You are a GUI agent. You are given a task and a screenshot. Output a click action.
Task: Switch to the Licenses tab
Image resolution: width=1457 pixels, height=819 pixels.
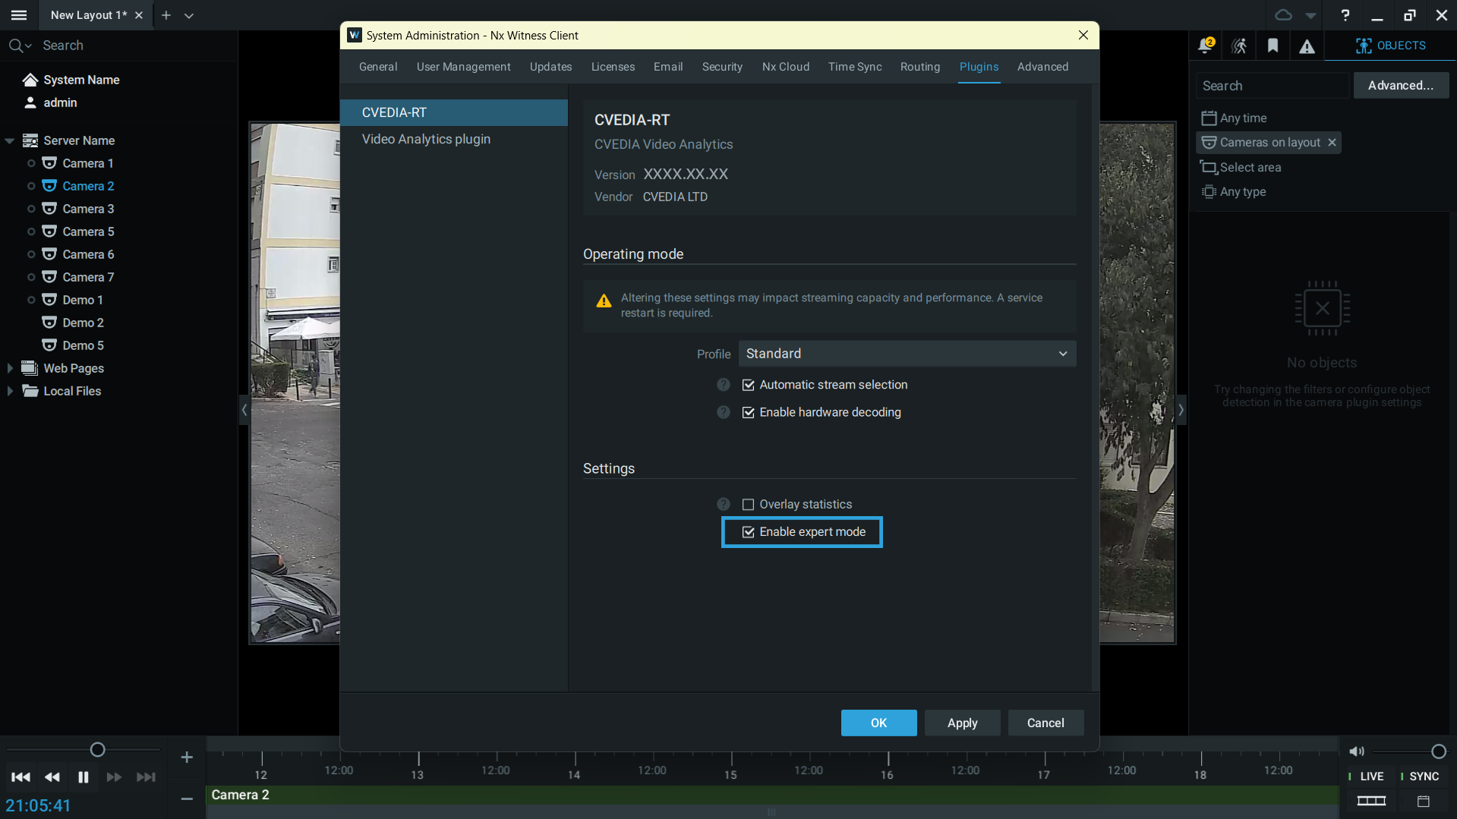[x=613, y=67]
